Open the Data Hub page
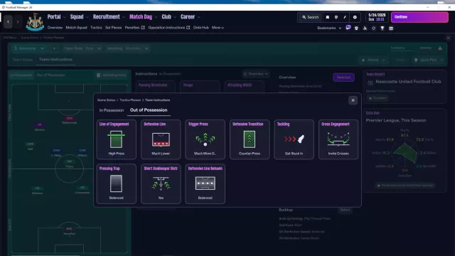This screenshot has height=256, width=455. (200, 28)
